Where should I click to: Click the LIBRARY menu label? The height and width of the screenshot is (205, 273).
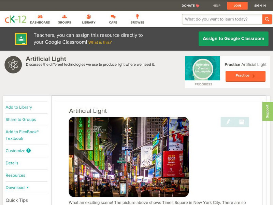tap(89, 23)
